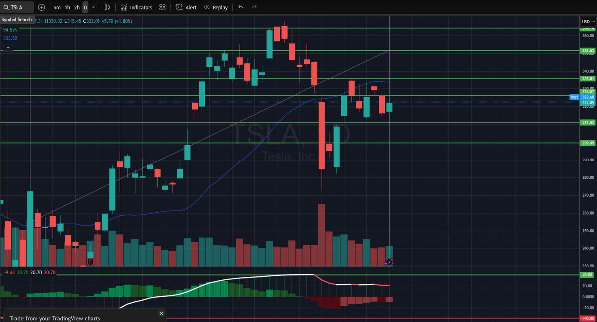Select the 326.07 horizontal line price label
Viewport: 597px width, 322px height.
tap(588, 92)
